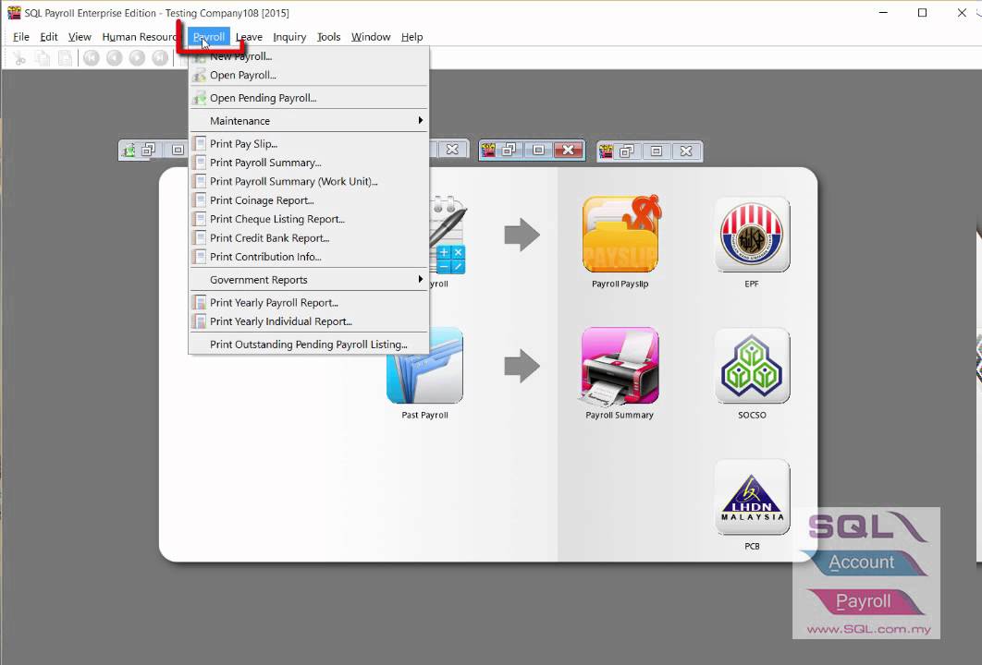Click the grayed Paste toolbar icon
This screenshot has width=982, height=665.
[x=65, y=58]
